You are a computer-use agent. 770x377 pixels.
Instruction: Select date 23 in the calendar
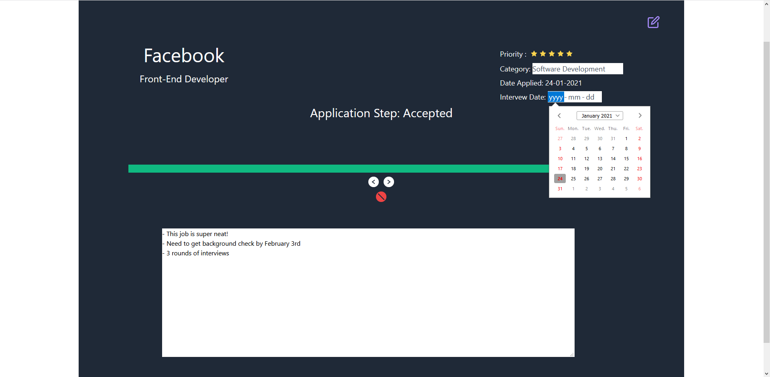(x=640, y=169)
